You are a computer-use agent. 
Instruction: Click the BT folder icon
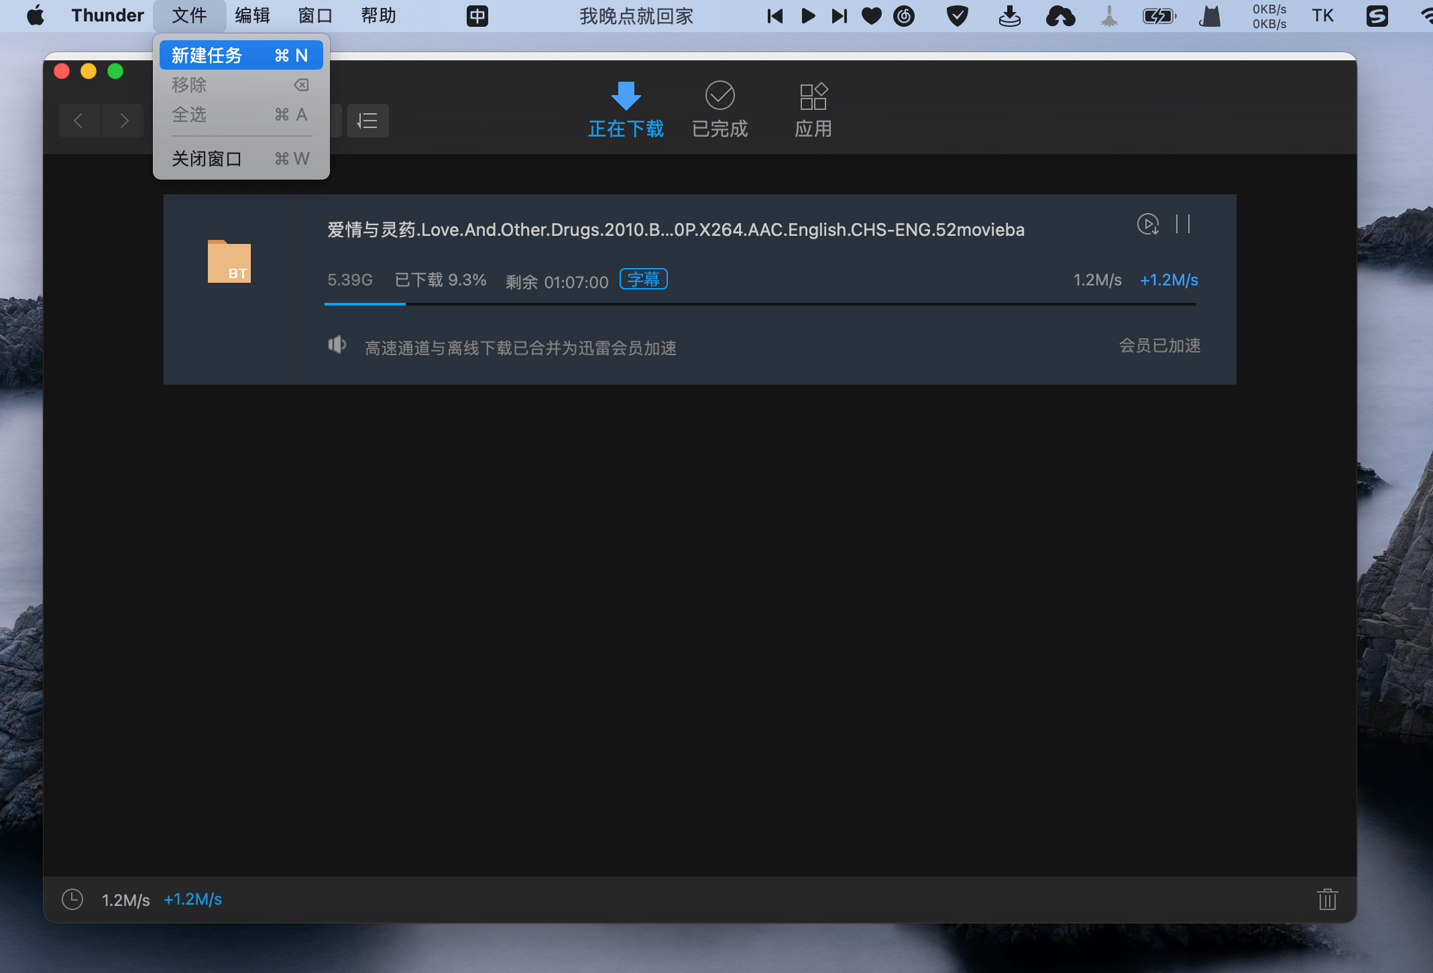(x=229, y=261)
